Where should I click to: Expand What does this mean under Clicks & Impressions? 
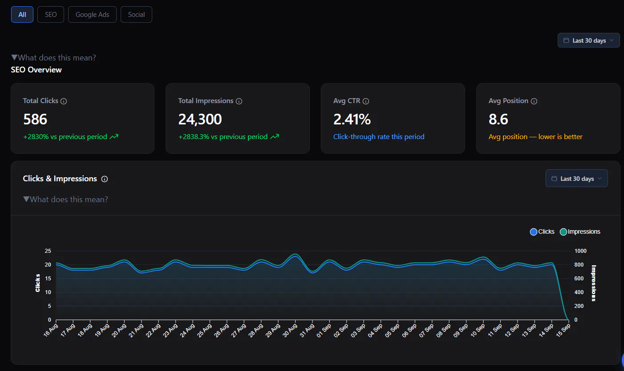click(x=65, y=199)
